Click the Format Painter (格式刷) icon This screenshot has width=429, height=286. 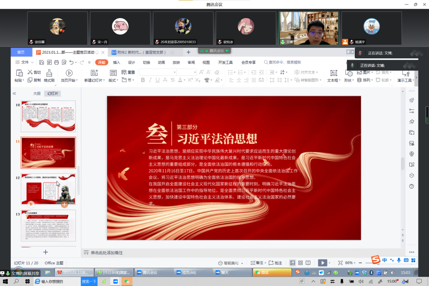[x=49, y=73]
